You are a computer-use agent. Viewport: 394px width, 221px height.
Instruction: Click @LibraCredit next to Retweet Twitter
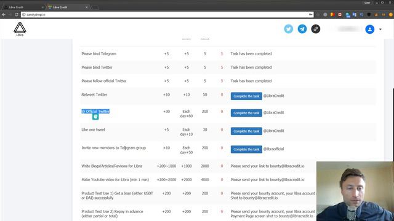coord(273,96)
